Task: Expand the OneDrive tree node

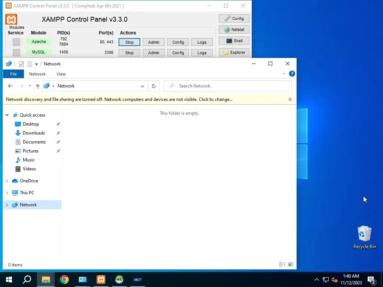Action: click(x=7, y=181)
